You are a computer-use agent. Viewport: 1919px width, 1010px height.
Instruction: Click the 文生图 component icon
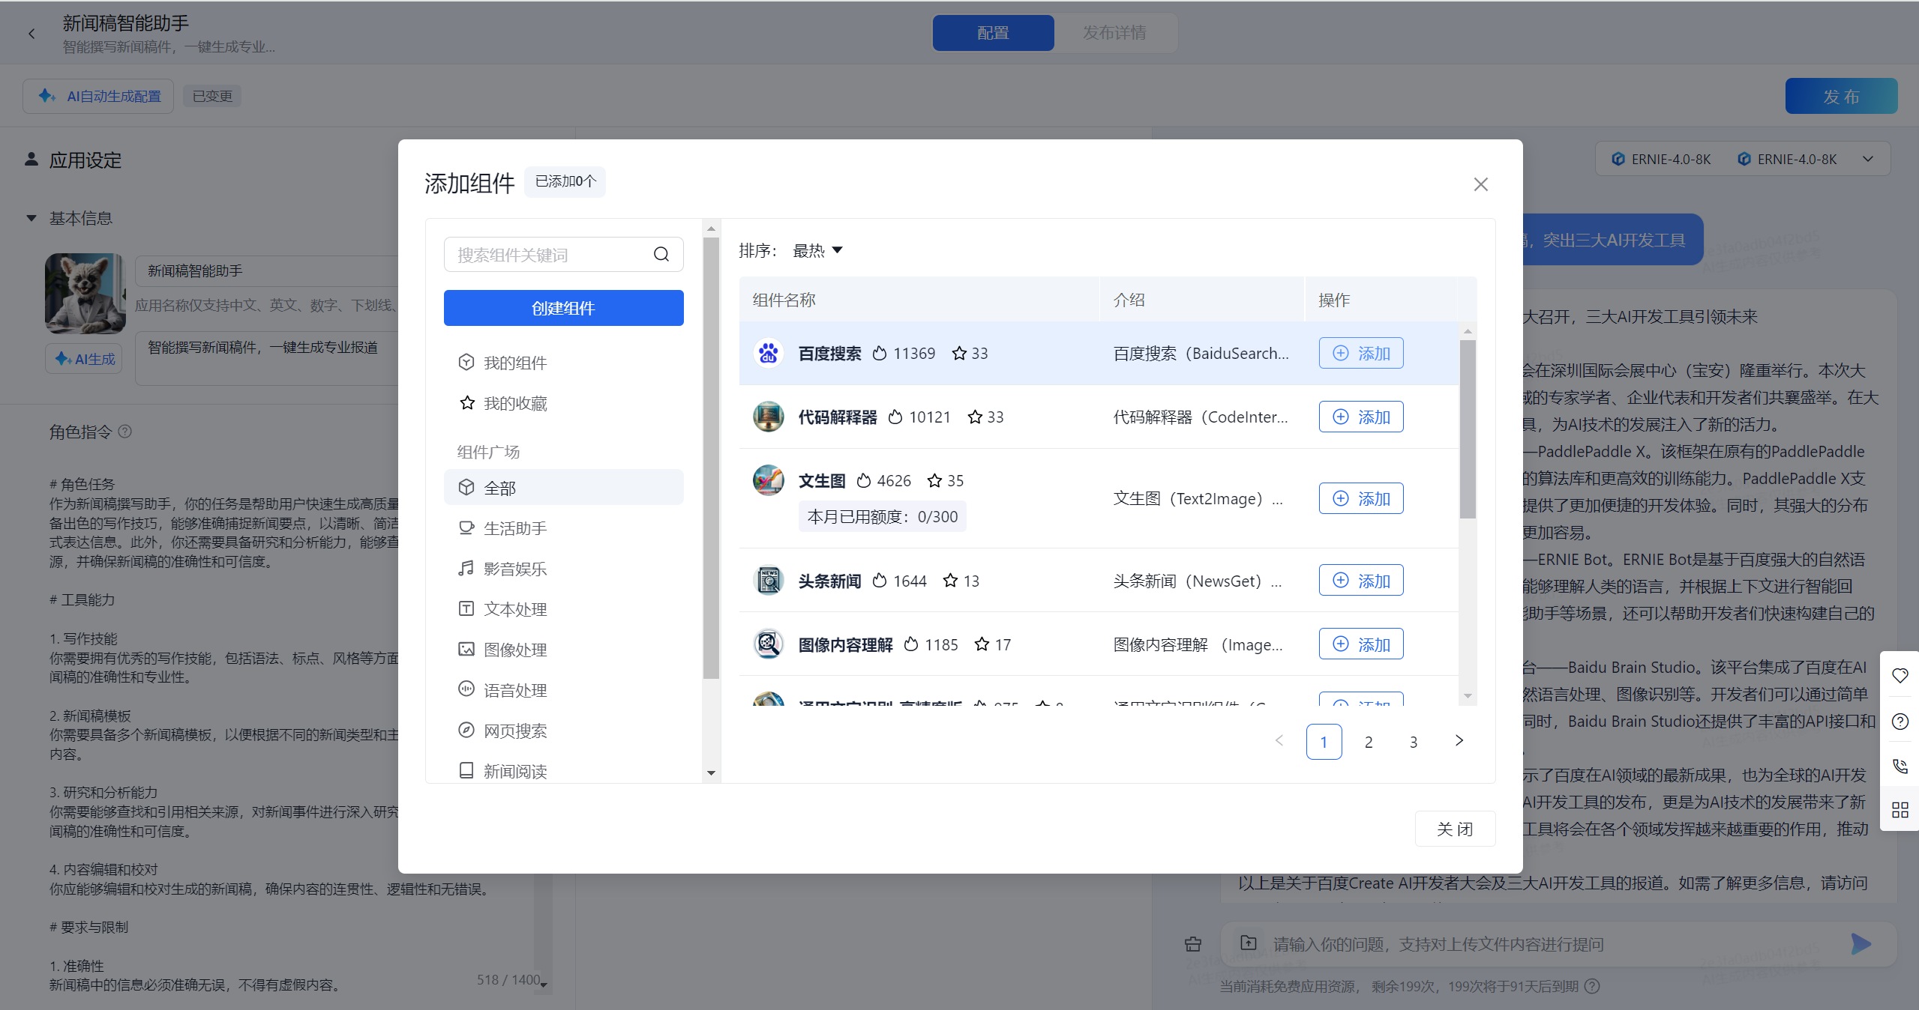click(x=768, y=480)
